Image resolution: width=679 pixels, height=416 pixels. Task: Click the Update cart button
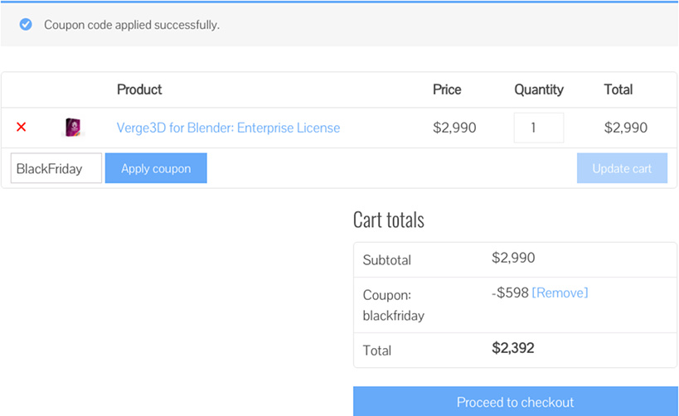coord(622,168)
